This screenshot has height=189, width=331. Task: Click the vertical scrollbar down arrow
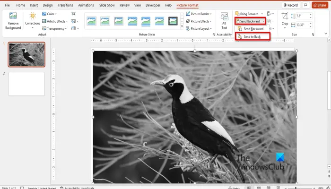click(x=329, y=167)
